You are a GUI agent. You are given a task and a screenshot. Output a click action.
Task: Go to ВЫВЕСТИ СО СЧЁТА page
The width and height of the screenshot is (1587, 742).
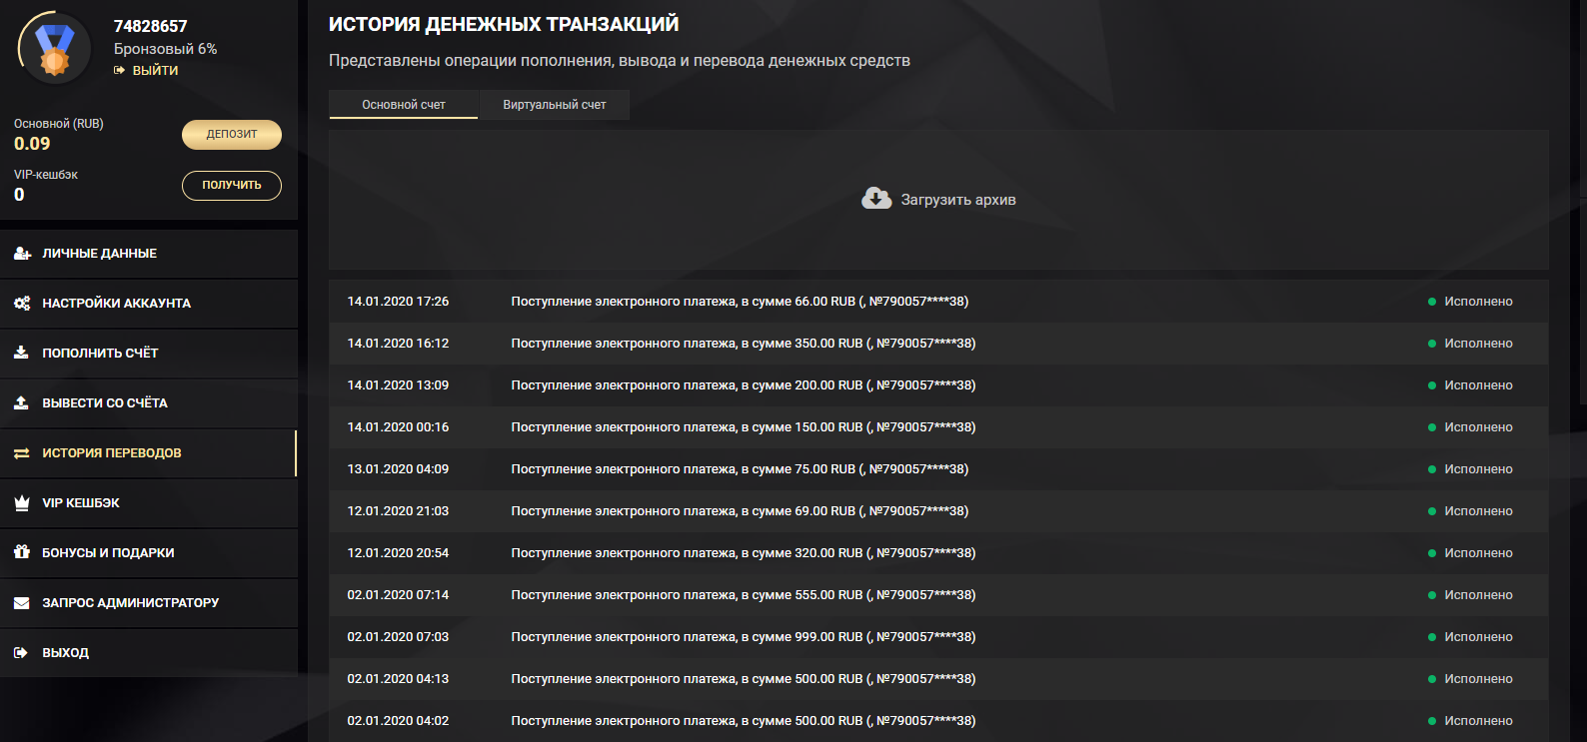(149, 403)
